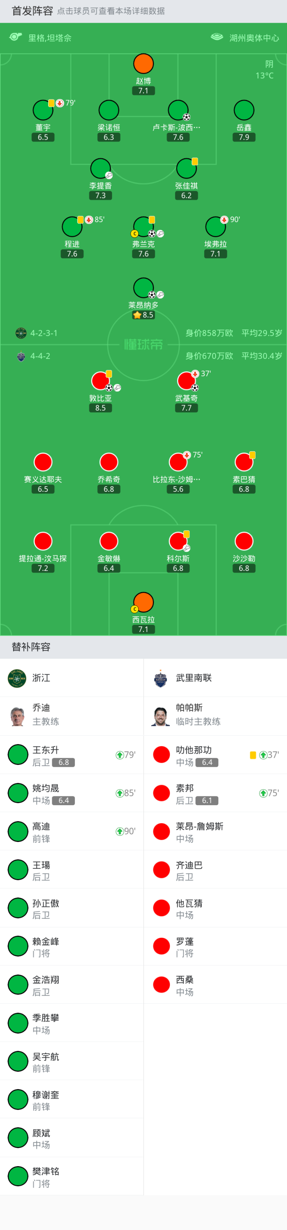Open substitute 王东升's row
Image resolution: width=287 pixels, height=1230 pixels.
[71, 755]
